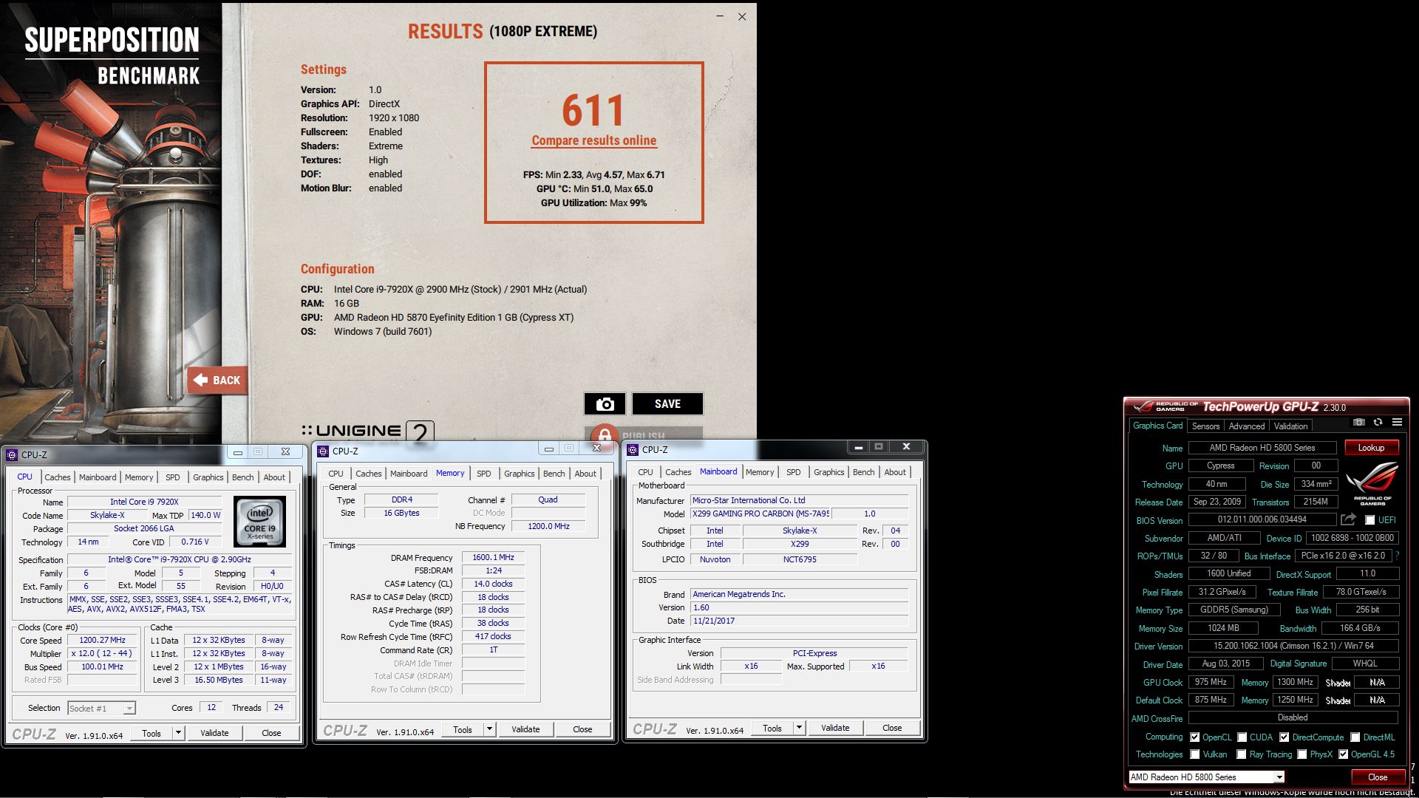Close the Superposition results window
Image resolution: width=1419 pixels, height=798 pixels.
[742, 16]
